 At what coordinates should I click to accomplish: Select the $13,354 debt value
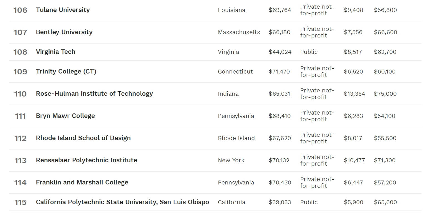click(x=354, y=94)
